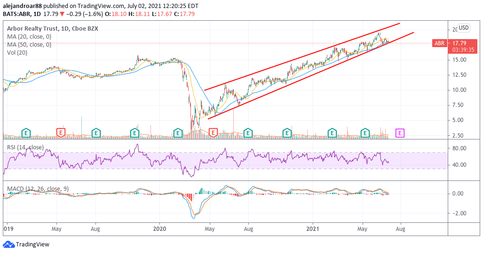Viewport: 483px width, 253px height.
Task: Click the 03:39:35 countdown timer
Action: point(463,49)
